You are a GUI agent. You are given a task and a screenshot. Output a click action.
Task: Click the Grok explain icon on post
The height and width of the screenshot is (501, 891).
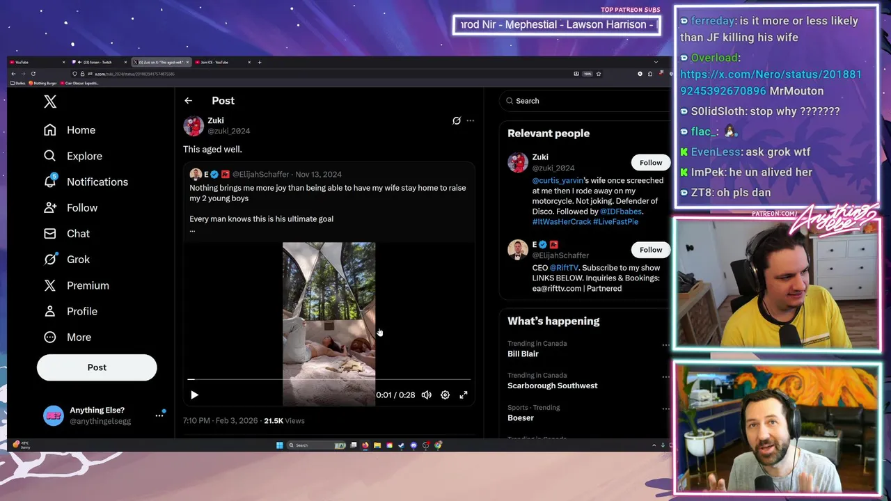[457, 120]
